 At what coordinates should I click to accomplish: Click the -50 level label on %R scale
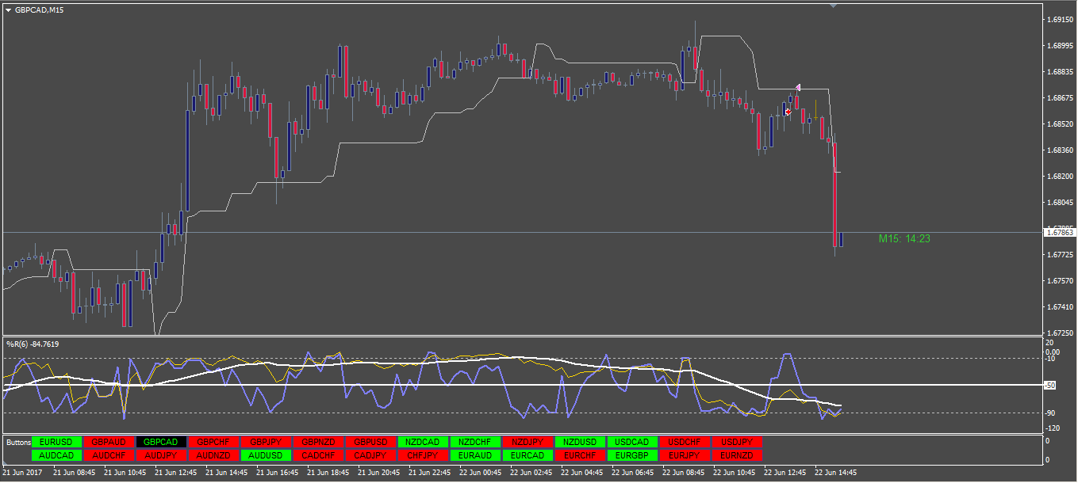[1052, 386]
